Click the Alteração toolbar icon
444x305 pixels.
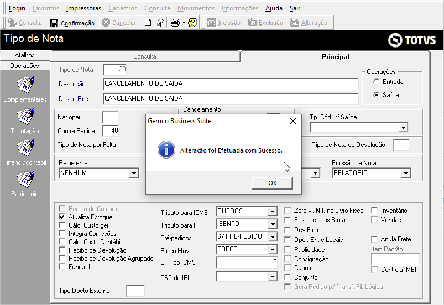click(x=295, y=23)
